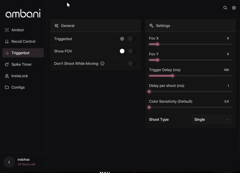Click the 23 Hours Left label

26,164
